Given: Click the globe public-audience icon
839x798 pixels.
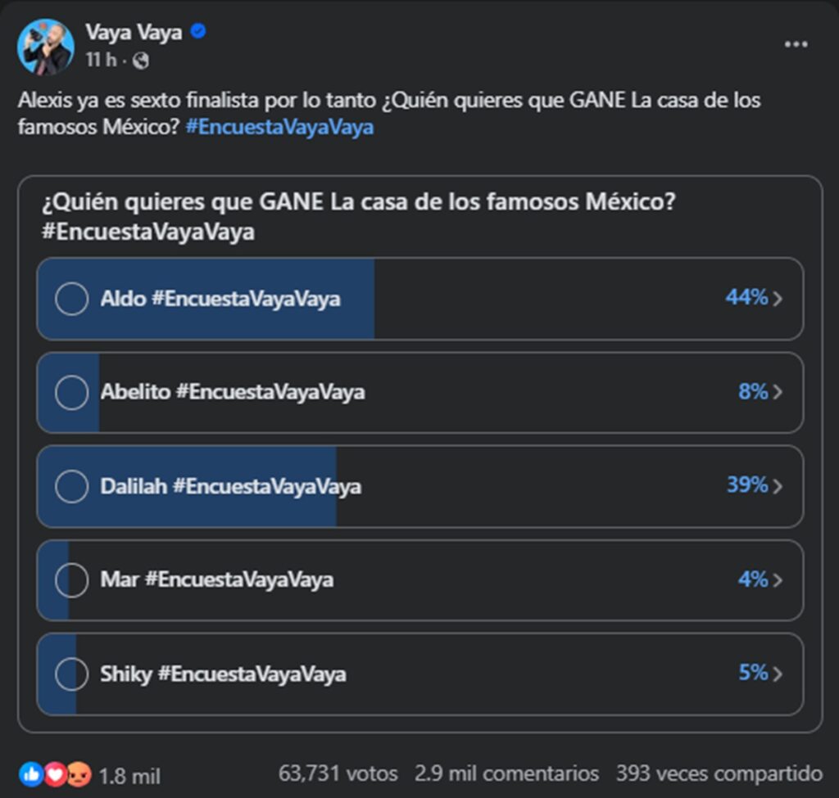Looking at the screenshot, I should point(141,61).
